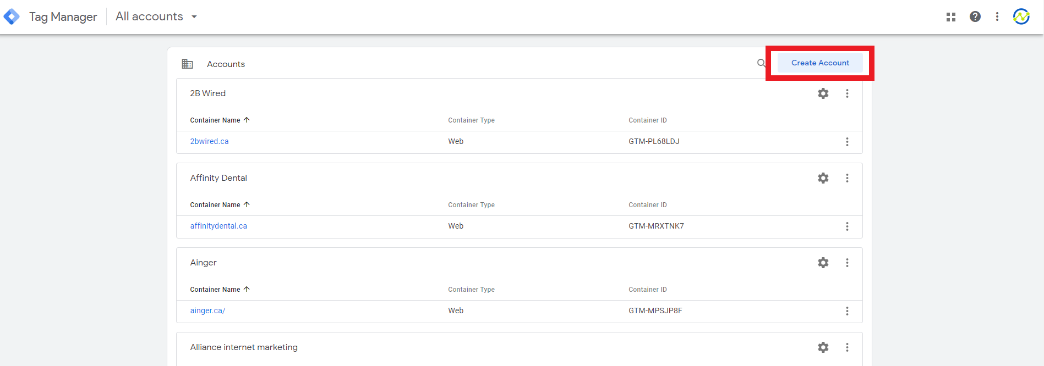Open settings gear for Ainger account
The height and width of the screenshot is (366, 1044).
coord(823,263)
